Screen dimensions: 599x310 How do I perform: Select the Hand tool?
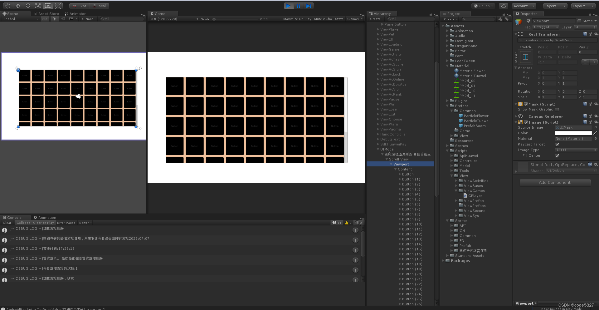pyautogui.click(x=7, y=6)
